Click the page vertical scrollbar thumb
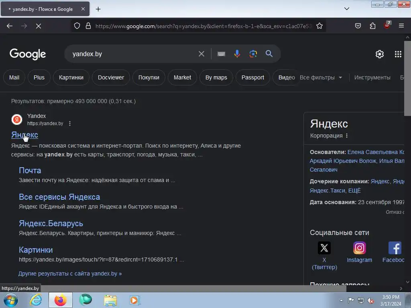This screenshot has height=308, width=411. [407, 78]
